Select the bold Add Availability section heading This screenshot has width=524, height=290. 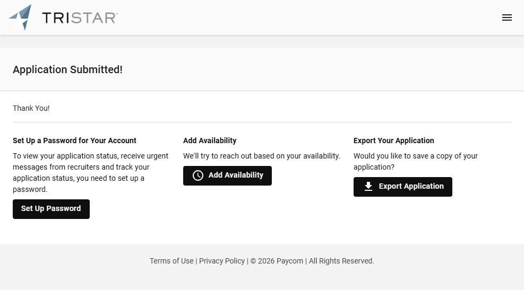tap(210, 140)
